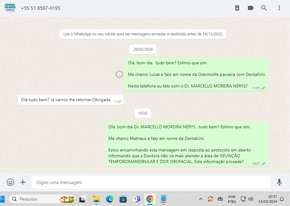The image size is (290, 206).
Task: Open network settings tray icon
Action: (243, 199)
